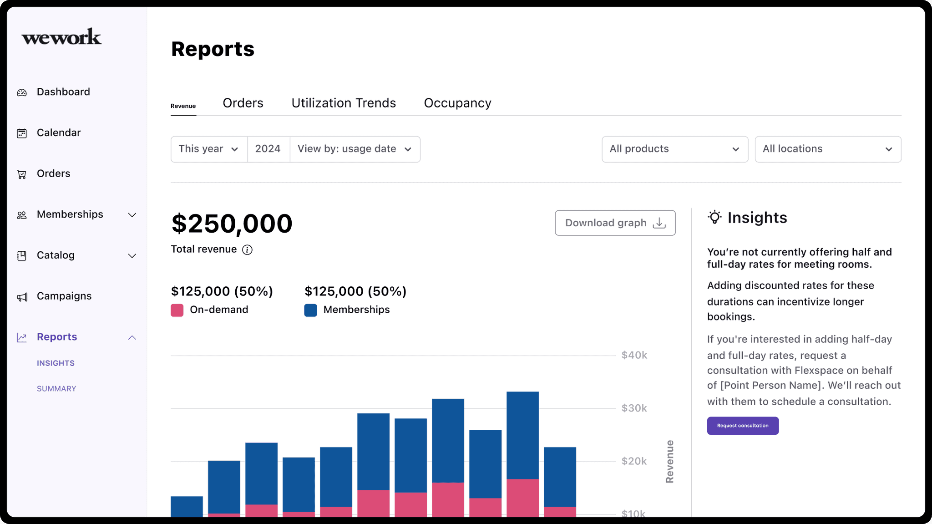Expand the Memberships sidebar section

click(x=132, y=215)
